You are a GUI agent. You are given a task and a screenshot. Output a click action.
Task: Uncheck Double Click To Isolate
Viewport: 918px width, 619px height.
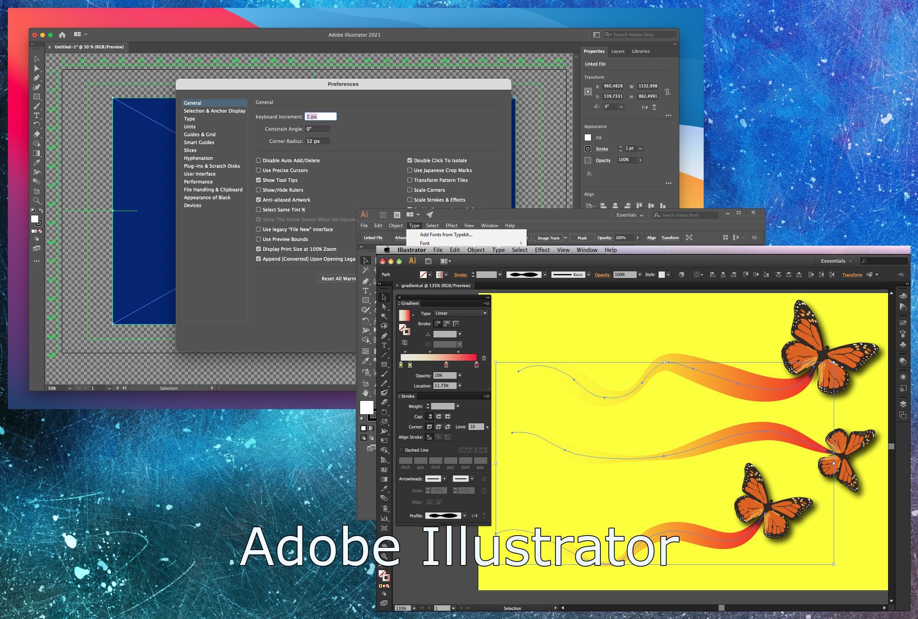[x=410, y=160]
